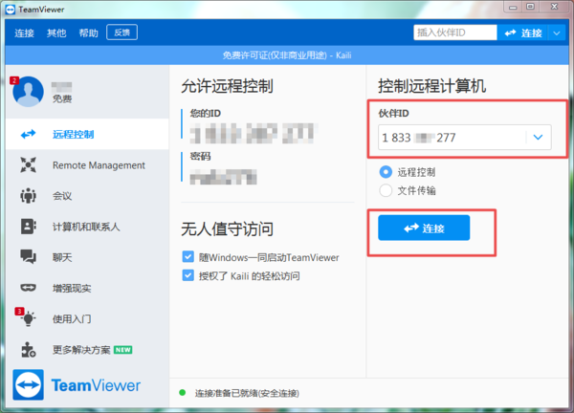Open the 帮助 (Help) menu

(88, 33)
